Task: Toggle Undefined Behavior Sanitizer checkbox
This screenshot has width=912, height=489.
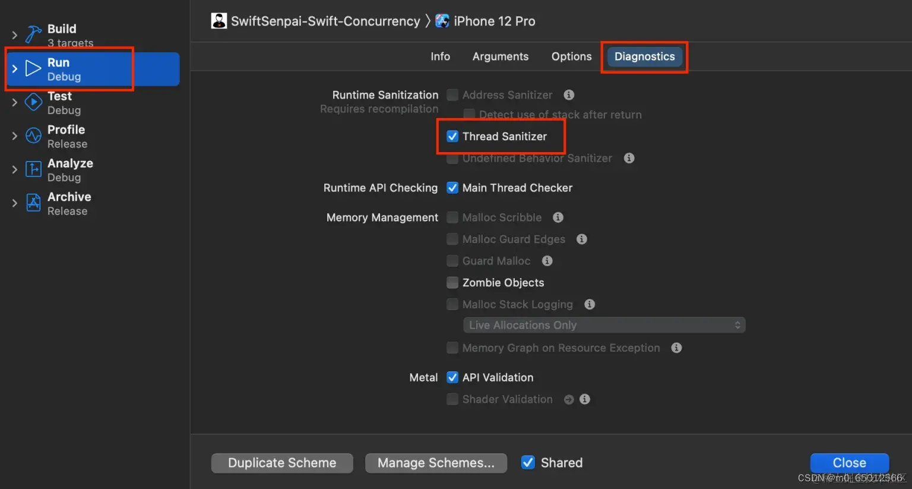Action: coord(452,159)
